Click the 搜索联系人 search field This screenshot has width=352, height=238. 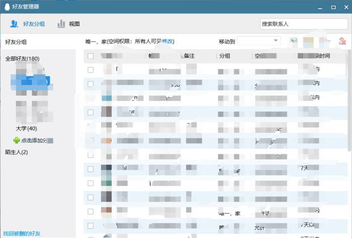click(304, 24)
